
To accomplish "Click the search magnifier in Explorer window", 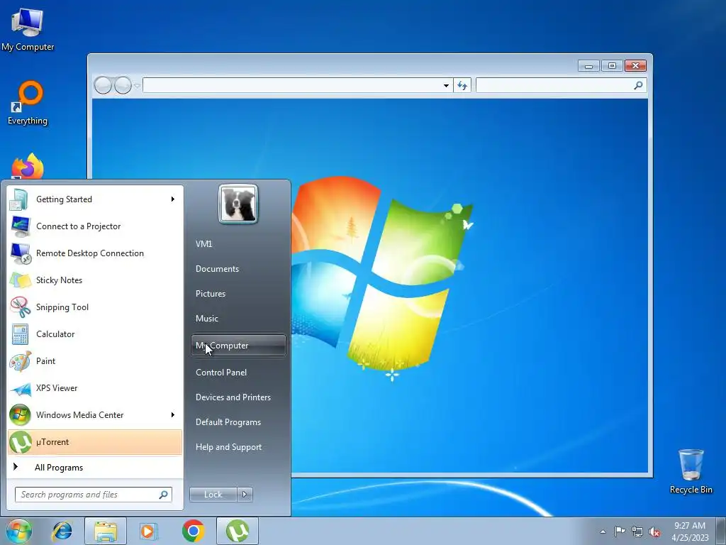I will (x=638, y=85).
